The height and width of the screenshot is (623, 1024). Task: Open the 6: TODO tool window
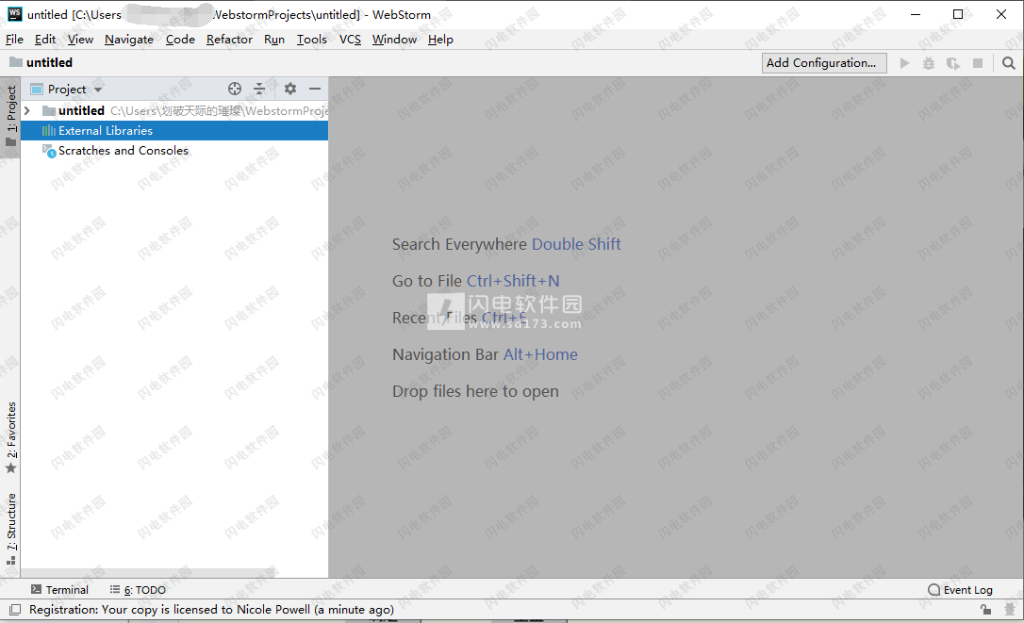[x=138, y=590]
